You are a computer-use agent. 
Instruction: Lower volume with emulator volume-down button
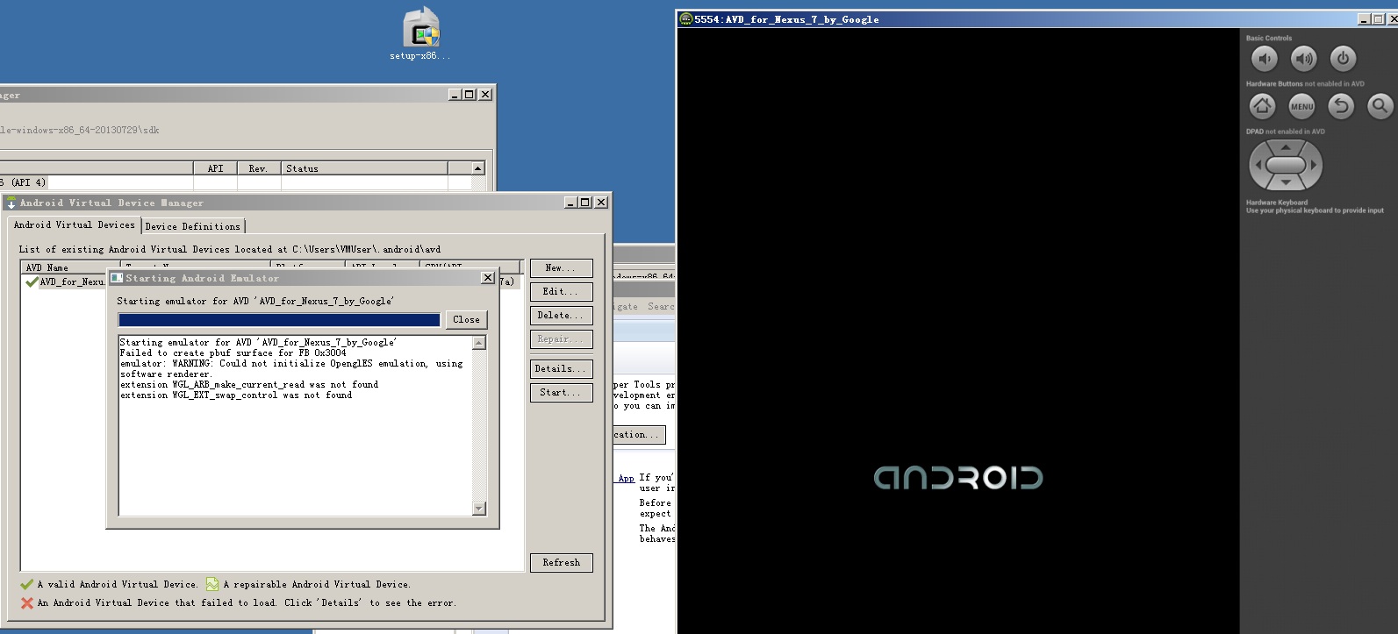coord(1265,59)
